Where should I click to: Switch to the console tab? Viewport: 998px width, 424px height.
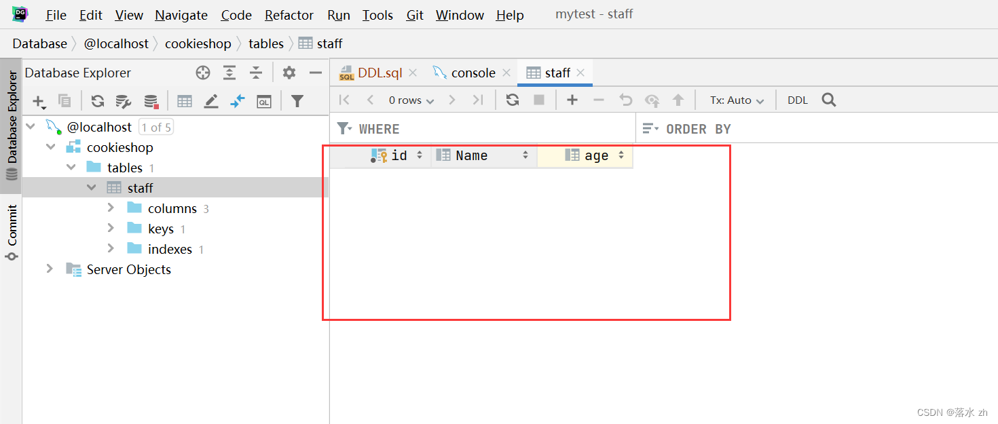[x=473, y=73]
